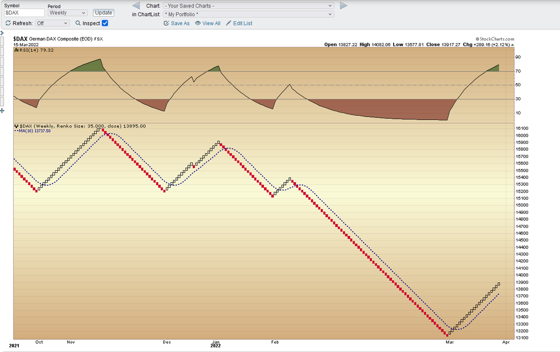Click the German DAX Composite (EOD) text
560x352 pixels.
coord(61,39)
